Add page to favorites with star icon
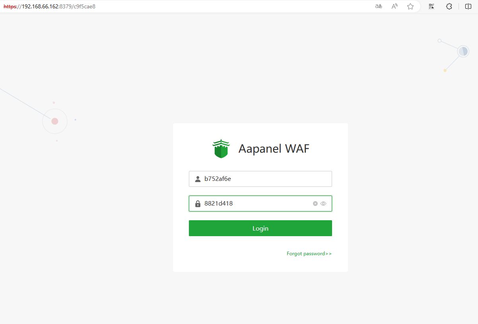Screen dimensions: 478x324 point(410,6)
